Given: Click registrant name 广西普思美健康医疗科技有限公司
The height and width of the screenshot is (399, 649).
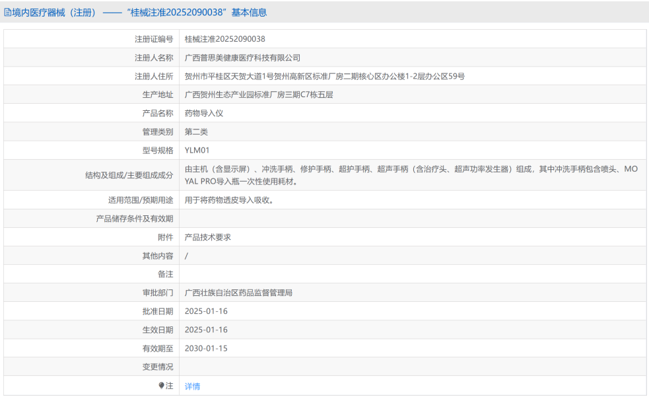Looking at the screenshot, I should (x=242, y=58).
